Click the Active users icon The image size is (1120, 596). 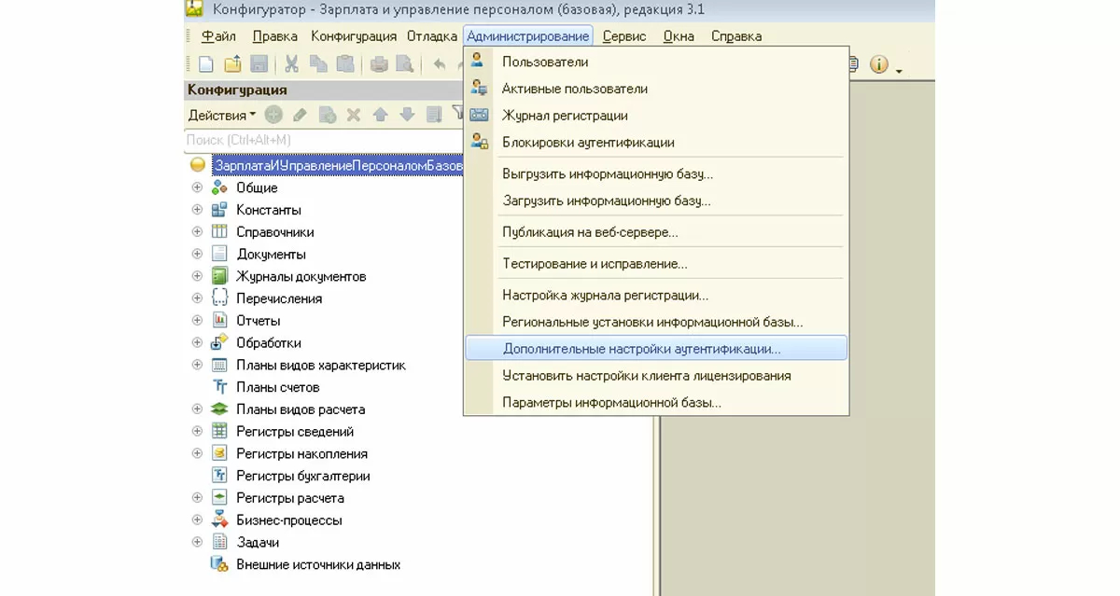pyautogui.click(x=479, y=89)
